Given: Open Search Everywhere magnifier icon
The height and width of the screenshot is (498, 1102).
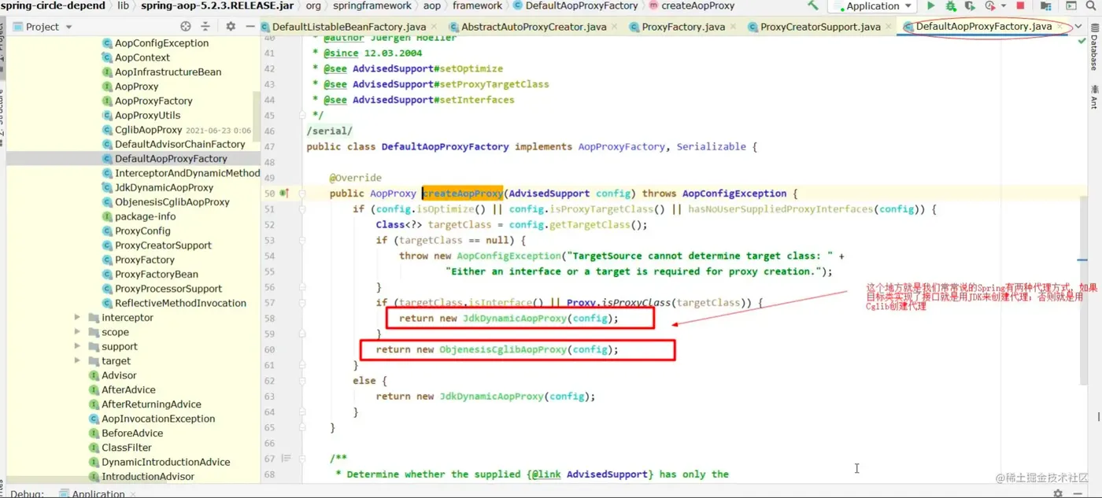Looking at the screenshot, I should (1091, 6).
